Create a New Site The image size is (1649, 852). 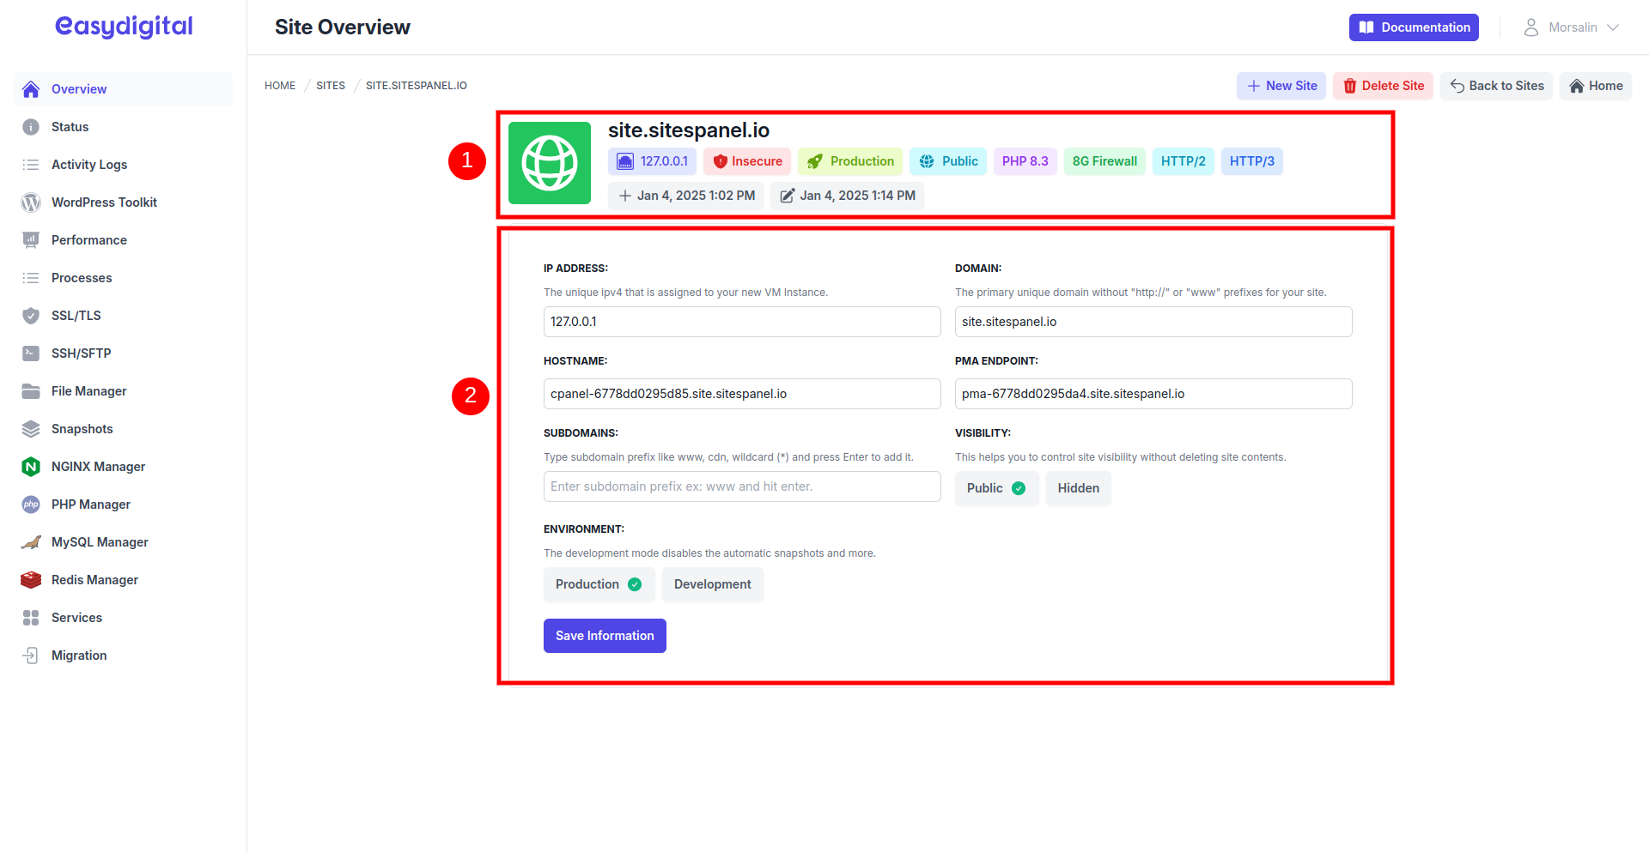(1281, 86)
